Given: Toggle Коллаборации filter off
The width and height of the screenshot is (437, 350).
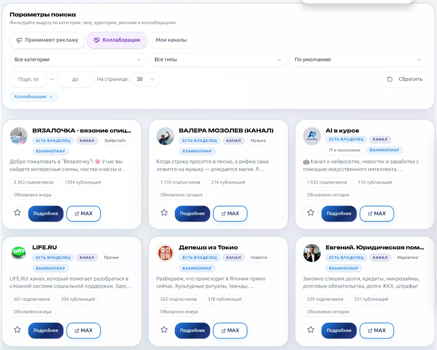Looking at the screenshot, I should [x=117, y=40].
